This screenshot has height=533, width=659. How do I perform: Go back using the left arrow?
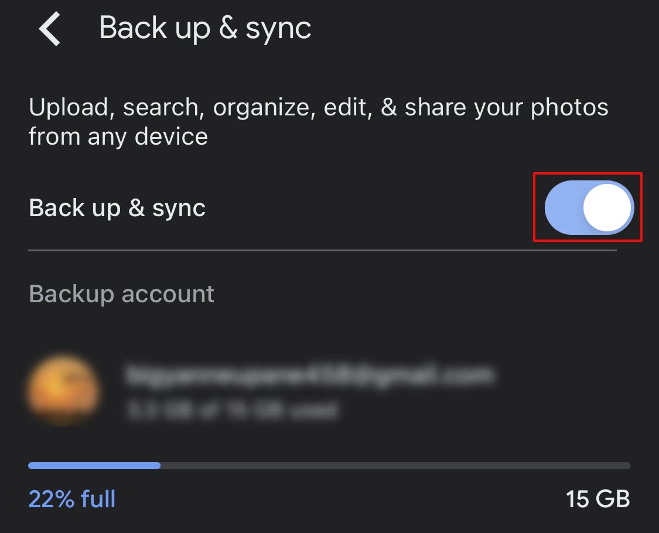(x=50, y=29)
